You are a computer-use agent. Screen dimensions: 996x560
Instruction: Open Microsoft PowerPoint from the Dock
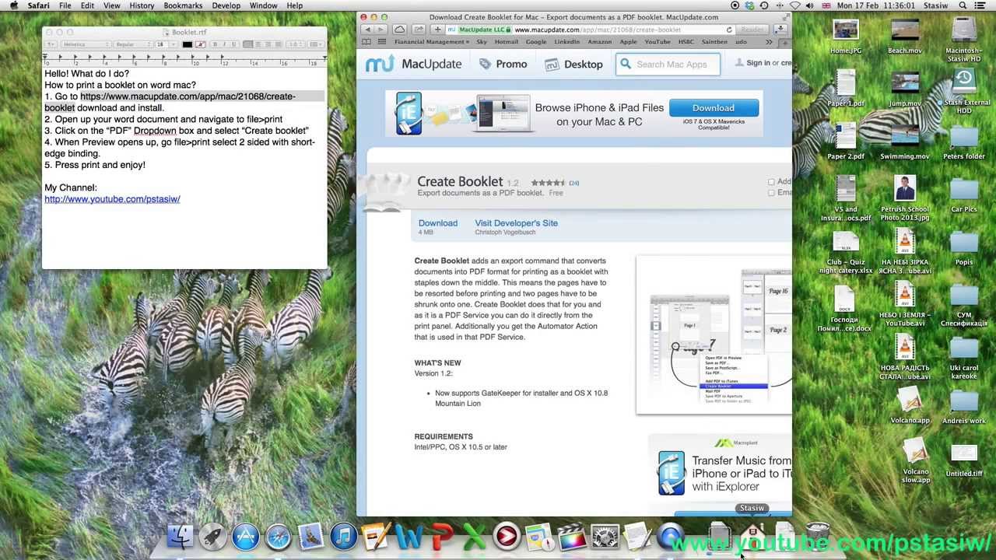(441, 537)
